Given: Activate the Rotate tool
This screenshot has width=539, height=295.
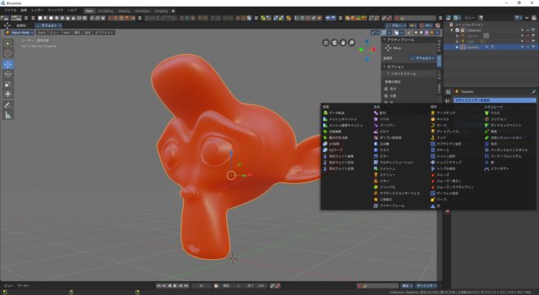Looking at the screenshot, I should click(x=8, y=74).
